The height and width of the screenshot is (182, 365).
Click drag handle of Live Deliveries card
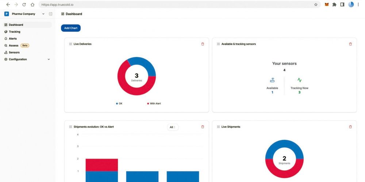[70, 44]
